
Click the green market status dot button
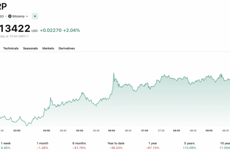click(x=35, y=16)
